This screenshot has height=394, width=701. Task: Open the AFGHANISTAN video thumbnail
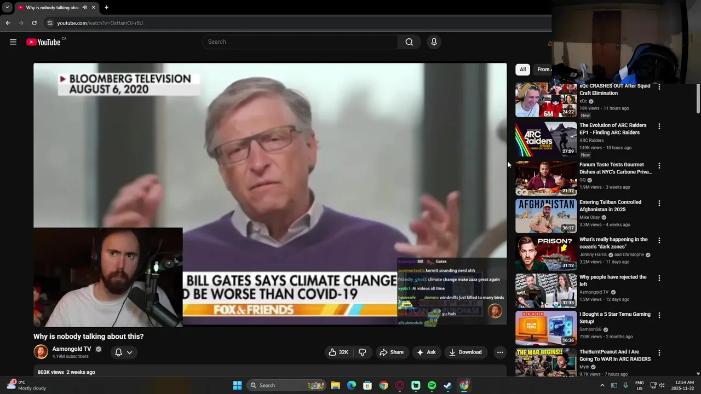[546, 216]
